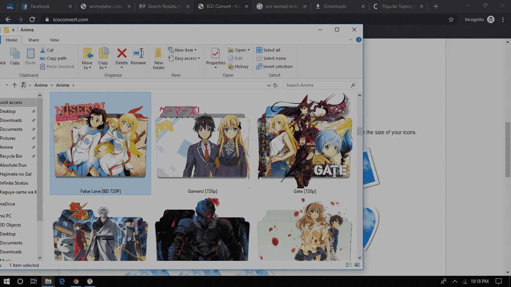Open Task View on the taskbar
This screenshot has height=287, width=511.
click(x=33, y=281)
